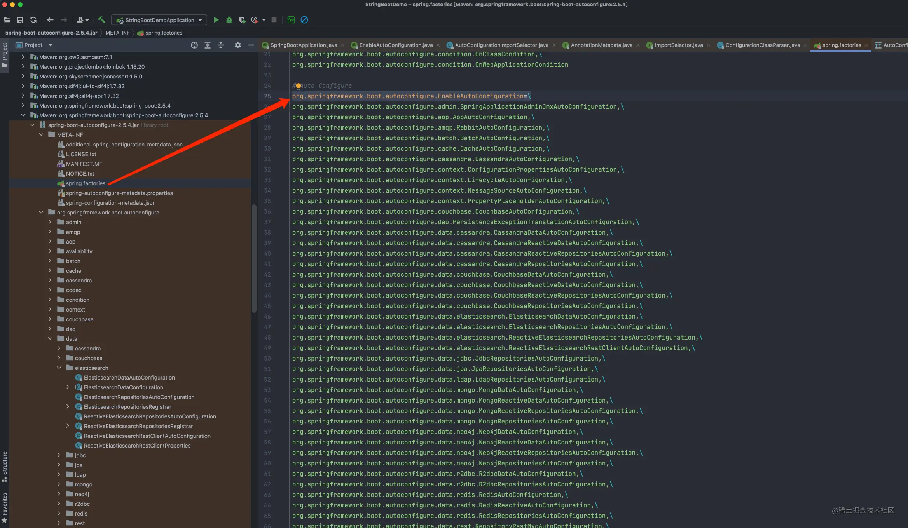Viewport: 908px width, 528px height.
Task: Select ReactiveElasticsearchRestClientProperties class in tree
Action: coord(137,445)
